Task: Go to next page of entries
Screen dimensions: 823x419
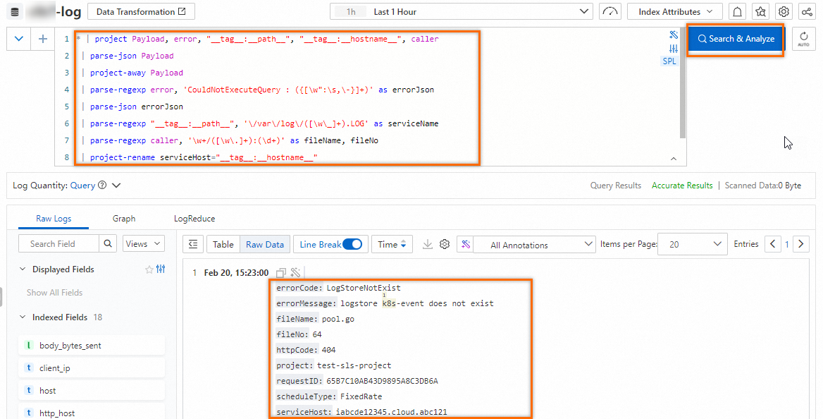Action: [x=801, y=244]
